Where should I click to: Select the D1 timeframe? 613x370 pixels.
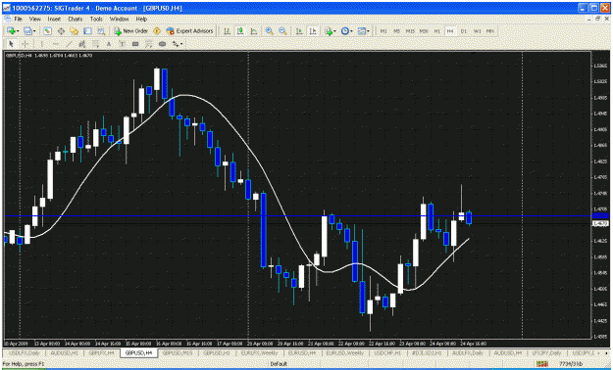pyautogui.click(x=464, y=31)
